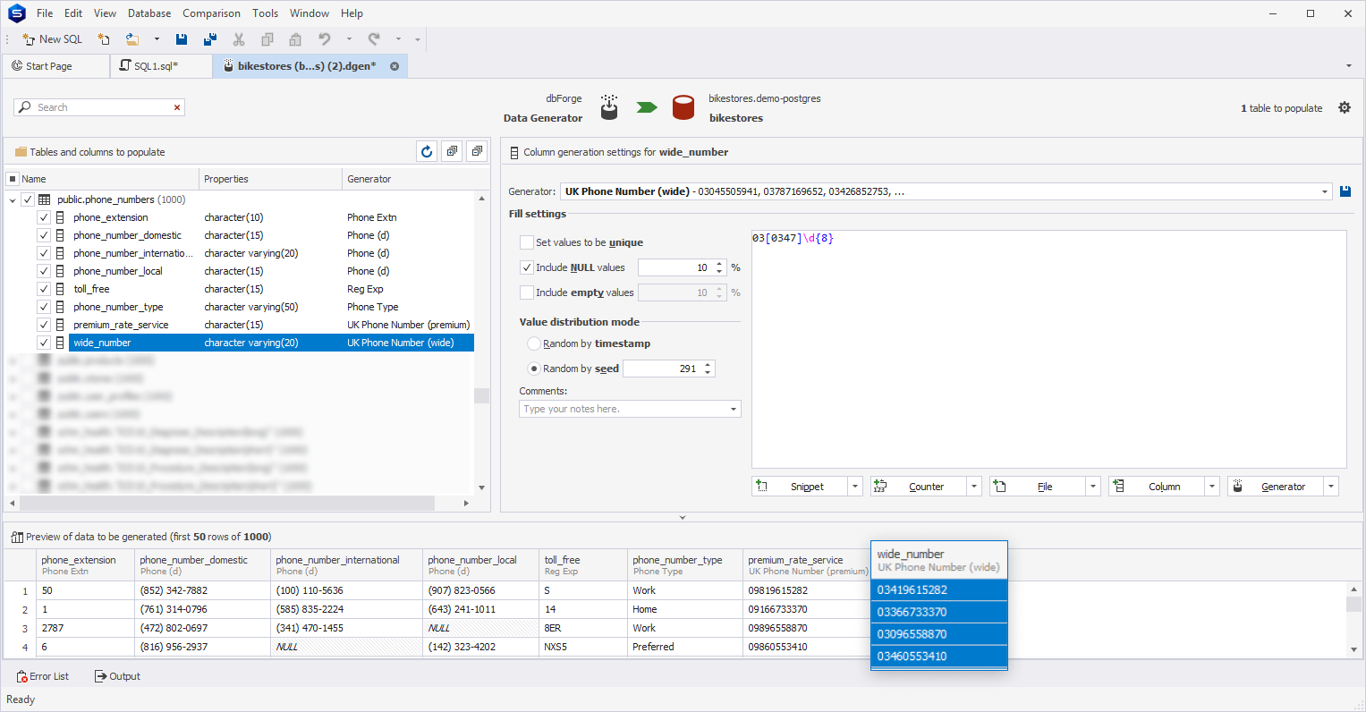
Task: Click the expand all icon in Tables panel
Action: click(452, 151)
